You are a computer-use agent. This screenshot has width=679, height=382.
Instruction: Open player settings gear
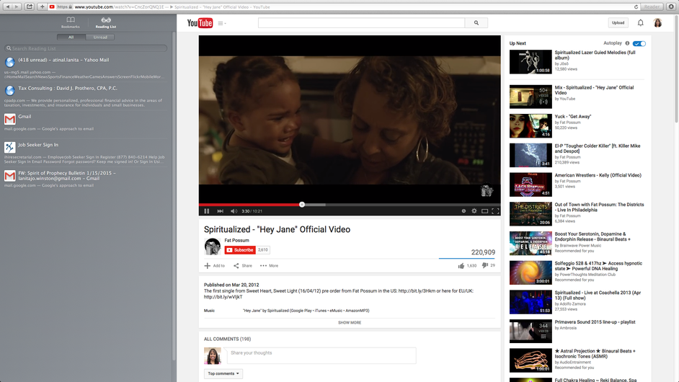coord(474,211)
